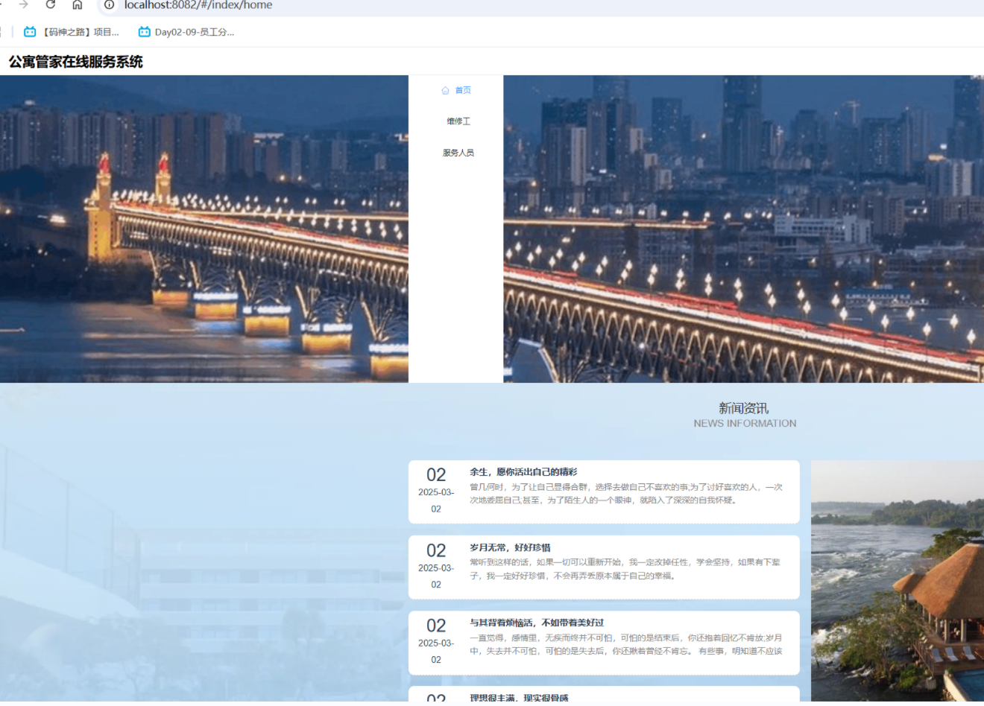Screen dimensions: 984x706
Task: Click the browser reload icon
Action: coord(50,4)
